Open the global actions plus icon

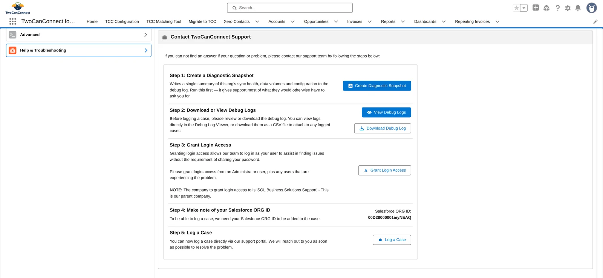coord(536,8)
